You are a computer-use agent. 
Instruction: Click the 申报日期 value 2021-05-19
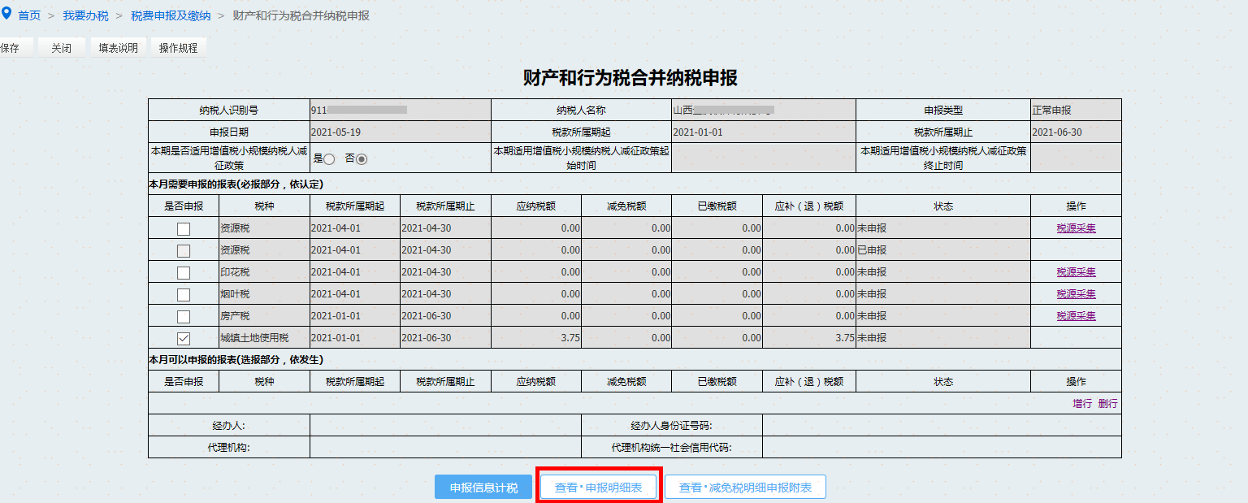click(401, 132)
